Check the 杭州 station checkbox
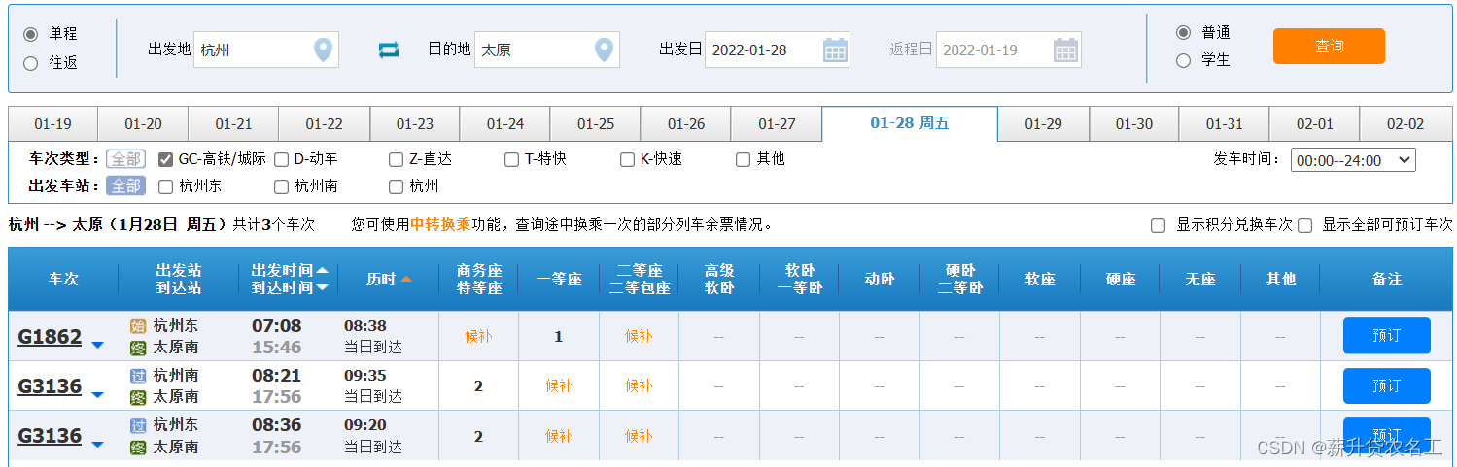 pos(396,186)
